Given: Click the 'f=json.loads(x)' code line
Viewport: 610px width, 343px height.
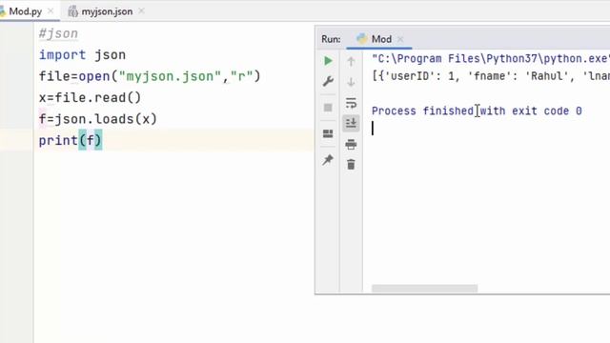Looking at the screenshot, I should [97, 119].
